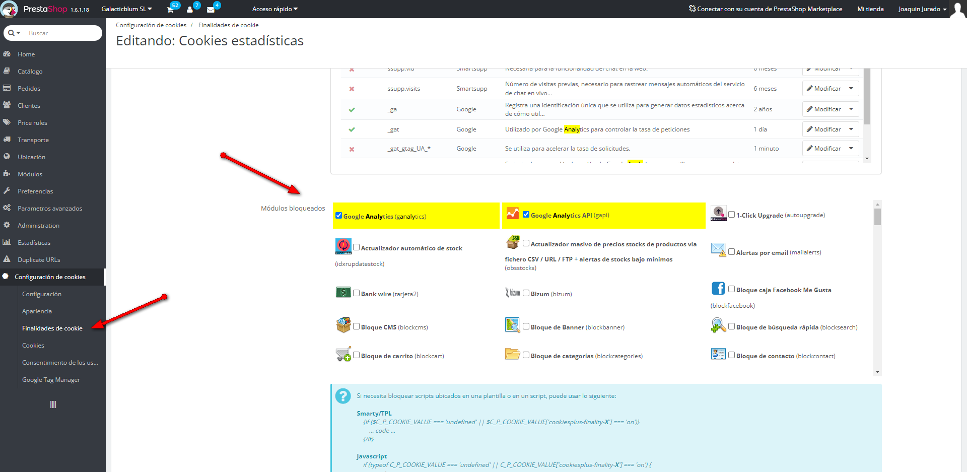This screenshot has width=967, height=472.
Task: Open the Home dashboard icon in sidebar
Action: 7,54
